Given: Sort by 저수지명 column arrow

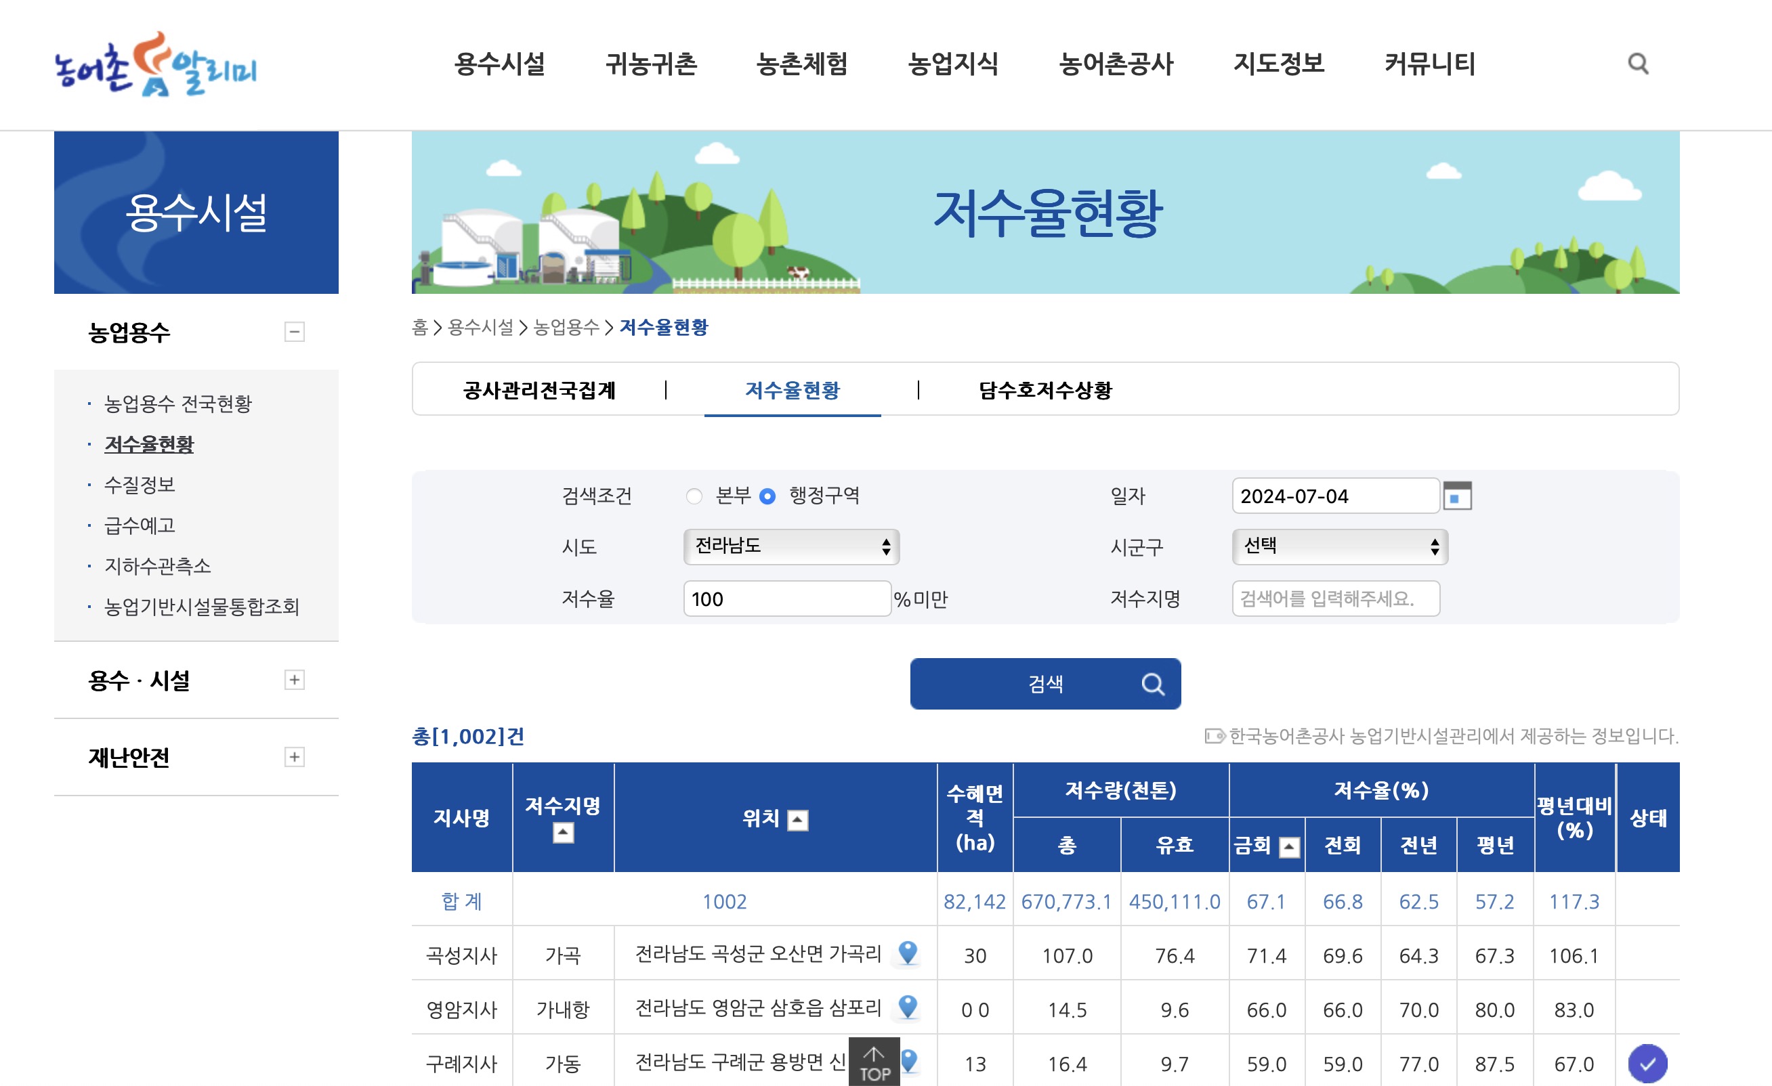Looking at the screenshot, I should click(563, 833).
